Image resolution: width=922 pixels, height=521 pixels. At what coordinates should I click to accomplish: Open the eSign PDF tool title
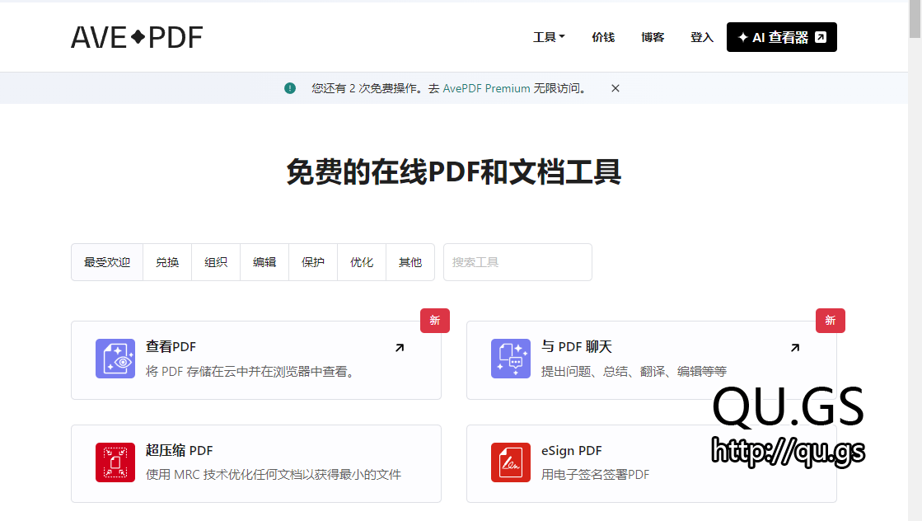pos(572,450)
